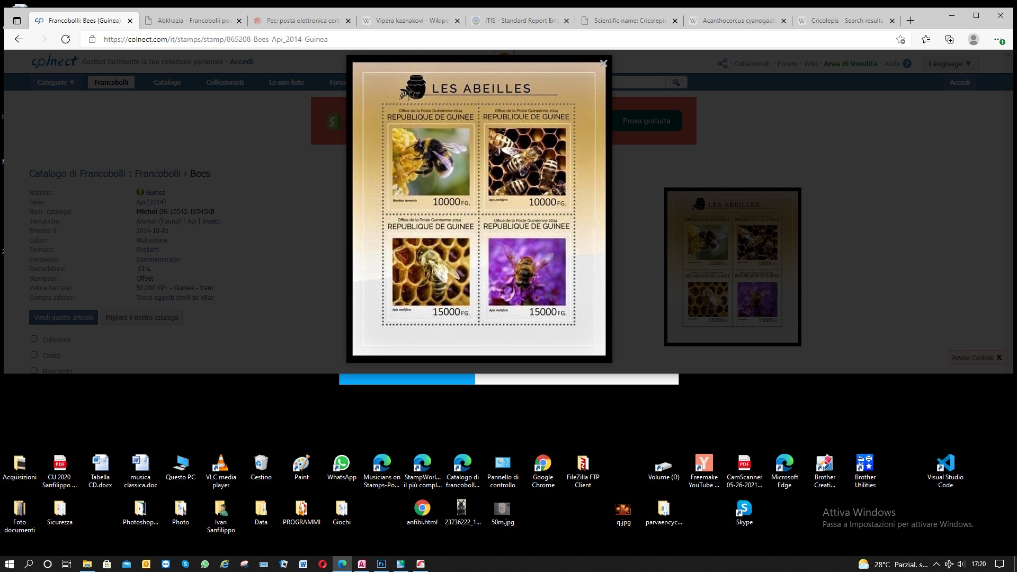Open Visual Studio Code desktop icon
Screen dimensions: 1017x572
pos(945,471)
